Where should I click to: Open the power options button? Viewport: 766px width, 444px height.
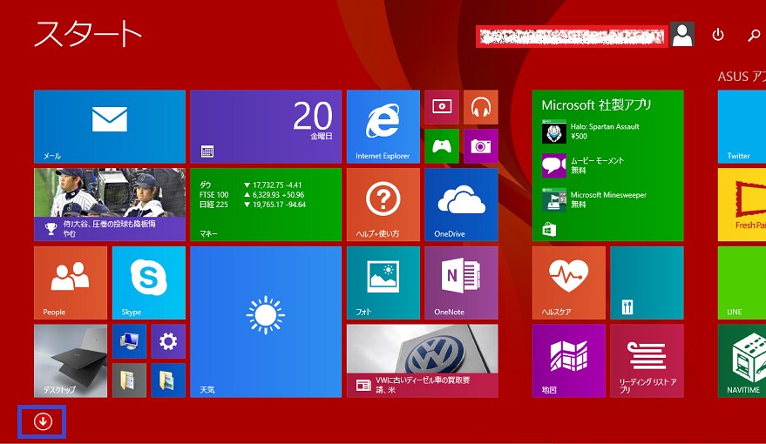tap(718, 35)
